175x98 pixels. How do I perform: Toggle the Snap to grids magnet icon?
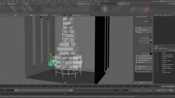[35, 4]
